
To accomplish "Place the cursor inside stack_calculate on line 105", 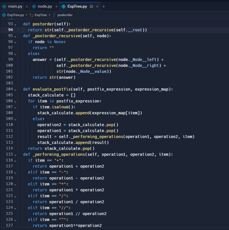I will tap(45, 95).
